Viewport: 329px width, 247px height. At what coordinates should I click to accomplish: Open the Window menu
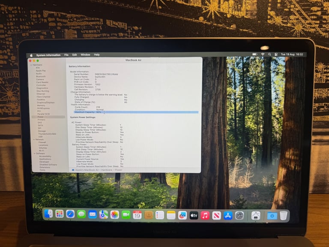tap(85, 54)
